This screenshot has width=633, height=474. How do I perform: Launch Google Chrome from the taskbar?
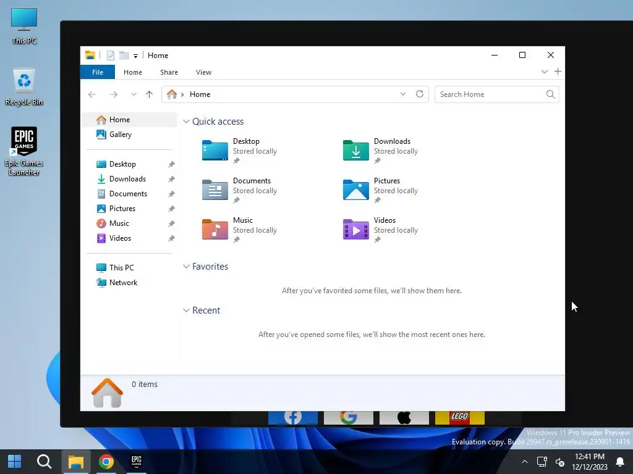[x=106, y=462]
